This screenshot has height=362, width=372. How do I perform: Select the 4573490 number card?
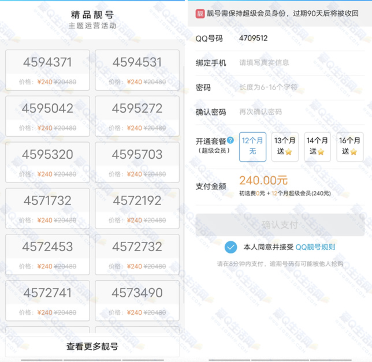click(137, 301)
